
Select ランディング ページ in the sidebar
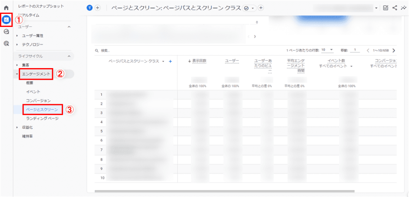point(42,118)
